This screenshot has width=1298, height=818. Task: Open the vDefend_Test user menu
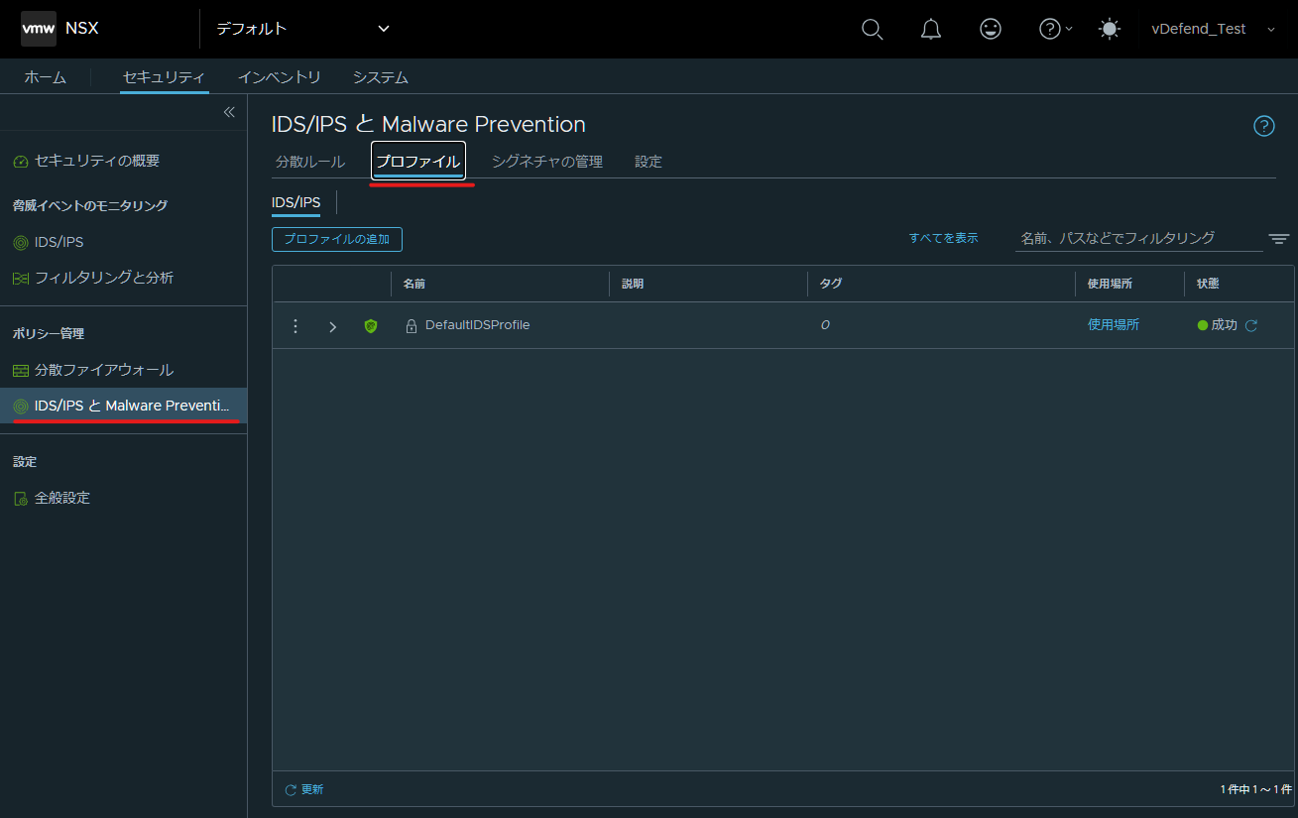(1212, 29)
